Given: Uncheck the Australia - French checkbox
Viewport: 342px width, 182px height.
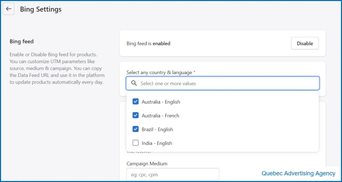Looking at the screenshot, I should (136, 115).
